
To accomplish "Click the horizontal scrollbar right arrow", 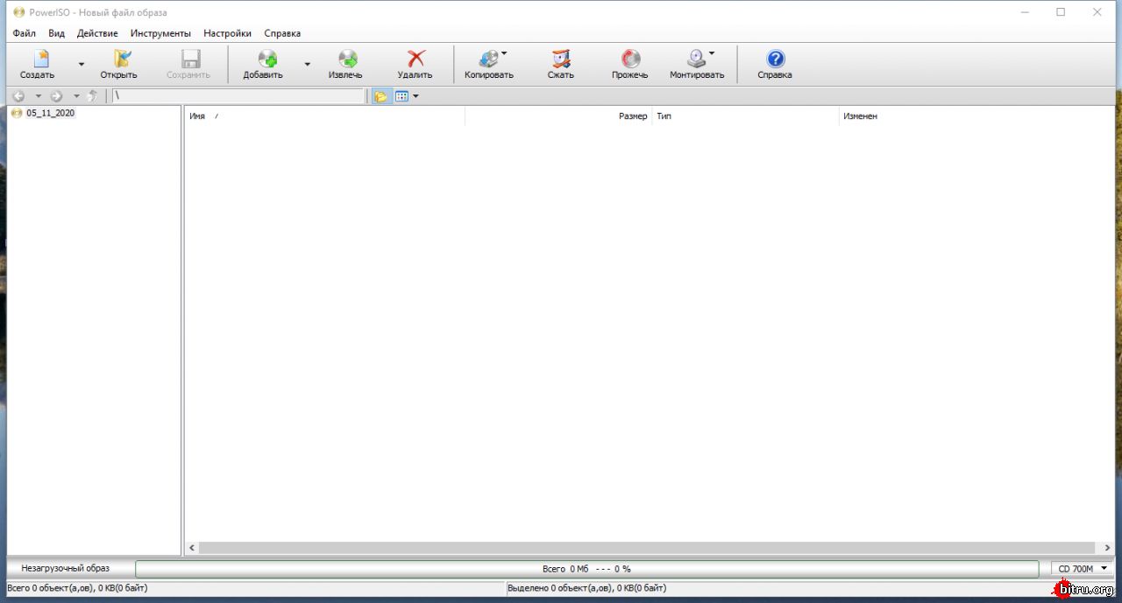I will tap(1108, 548).
